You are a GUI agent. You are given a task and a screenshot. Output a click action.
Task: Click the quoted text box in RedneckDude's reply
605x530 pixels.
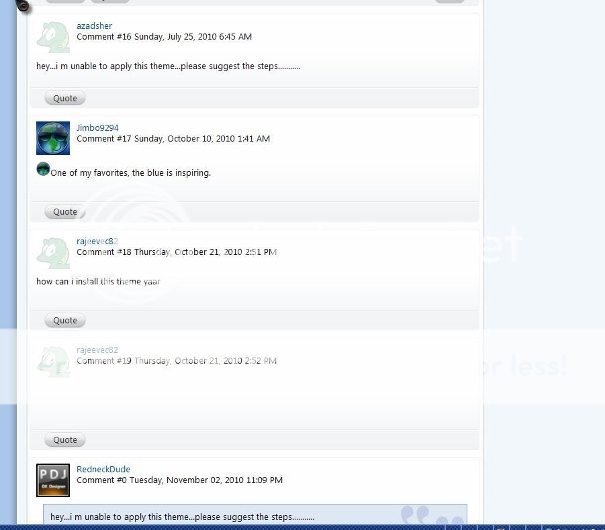pos(254,515)
